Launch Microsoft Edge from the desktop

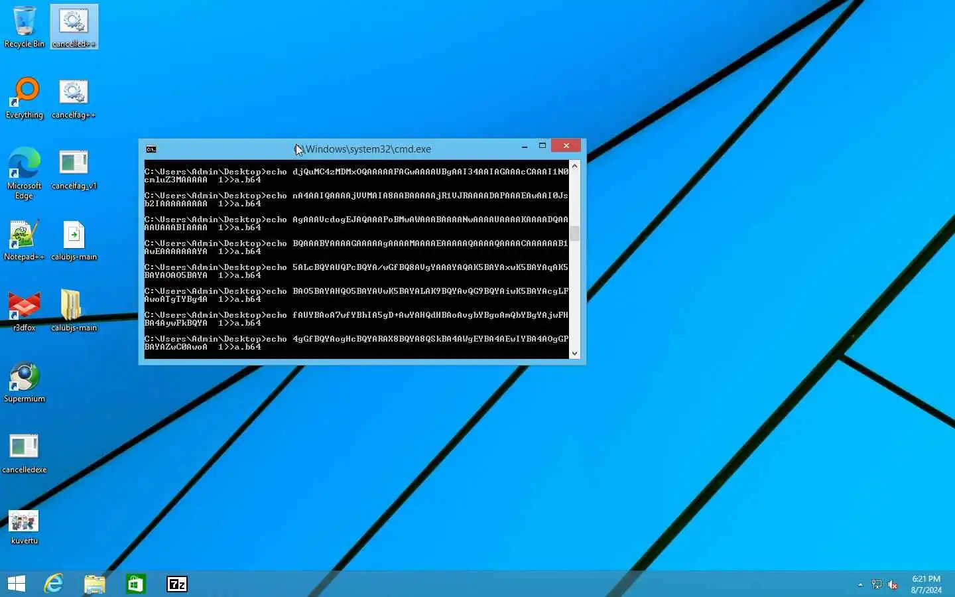25,173
